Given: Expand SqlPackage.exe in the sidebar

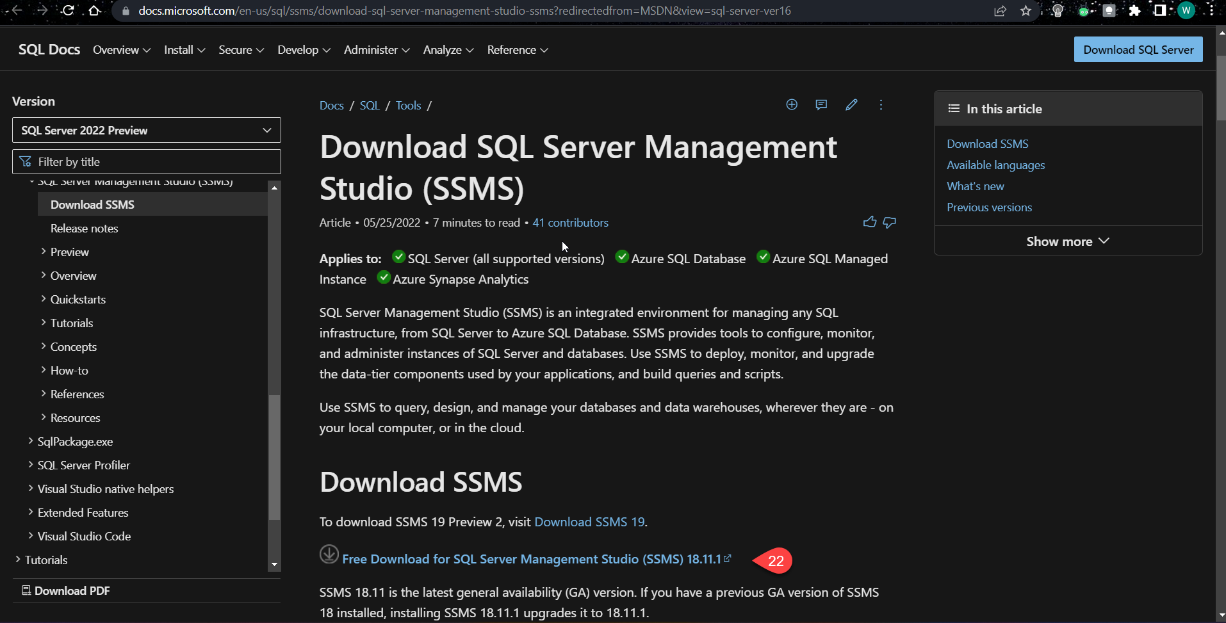Looking at the screenshot, I should (x=31, y=441).
